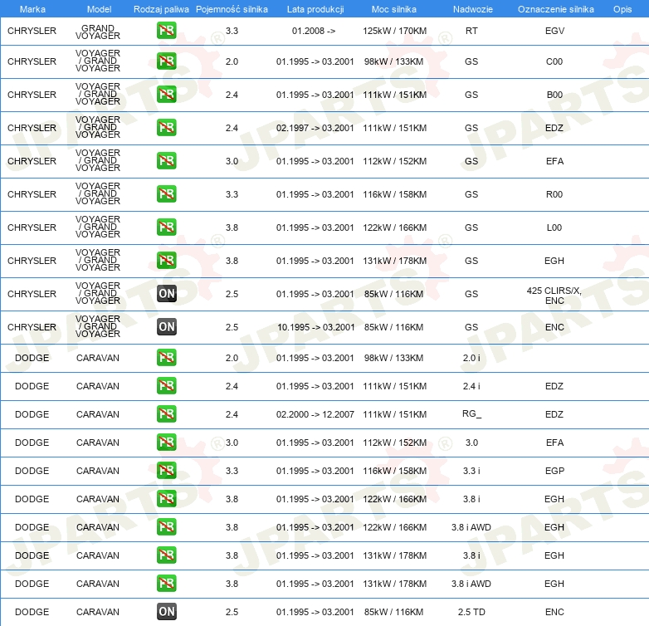This screenshot has width=649, height=626.
Task: Select the PB icon for Chrysler engine R00
Action: pos(166,194)
